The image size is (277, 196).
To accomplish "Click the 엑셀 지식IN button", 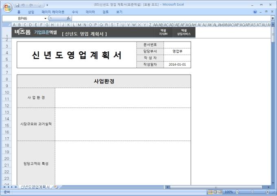I will click(x=163, y=32).
